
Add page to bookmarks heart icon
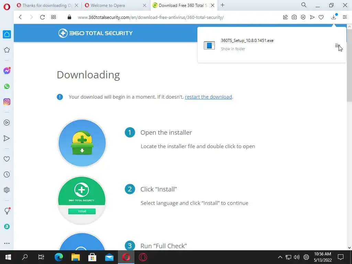[x=321, y=17]
